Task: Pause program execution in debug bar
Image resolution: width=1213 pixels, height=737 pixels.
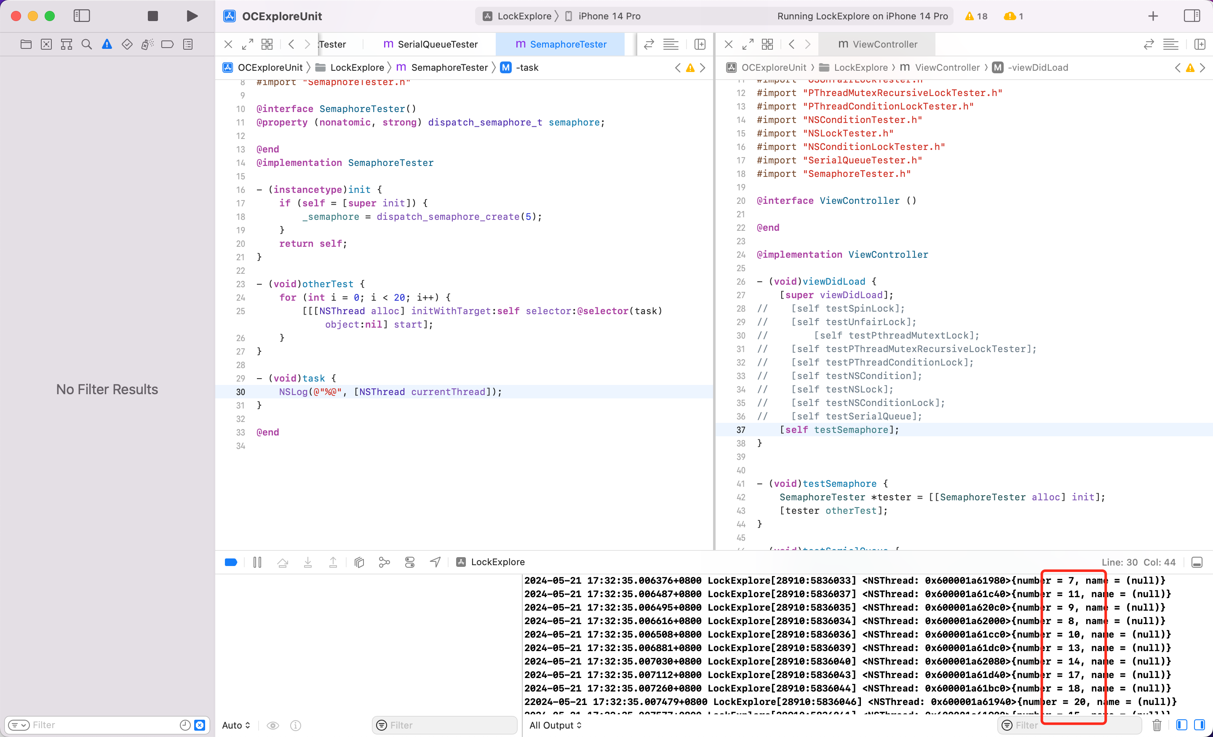Action: click(257, 562)
